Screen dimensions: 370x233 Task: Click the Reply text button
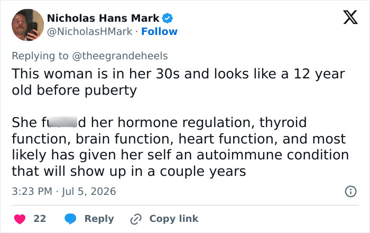point(99,219)
